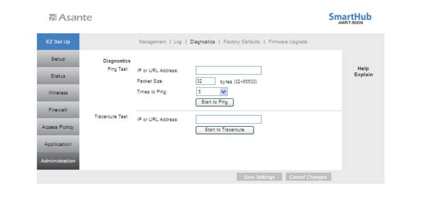422x198 pixels.
Task: Click Start to Ping button
Action: coord(215,102)
